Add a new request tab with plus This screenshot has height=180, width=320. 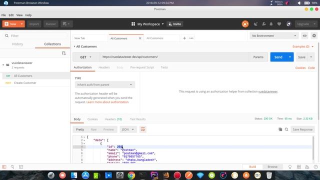[x=184, y=38]
